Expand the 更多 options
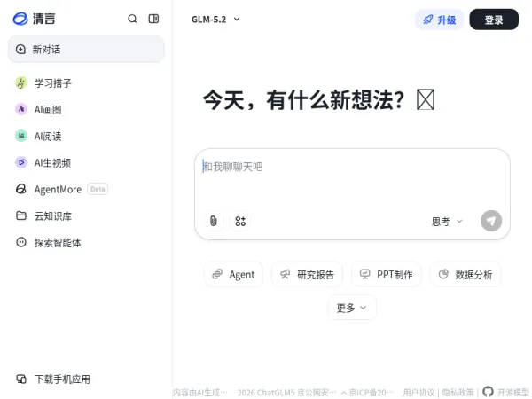The width and height of the screenshot is (532, 399). (x=352, y=308)
